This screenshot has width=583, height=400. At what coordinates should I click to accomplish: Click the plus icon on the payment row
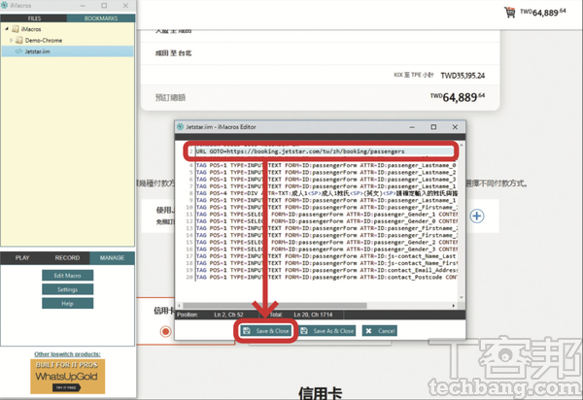coord(477,217)
